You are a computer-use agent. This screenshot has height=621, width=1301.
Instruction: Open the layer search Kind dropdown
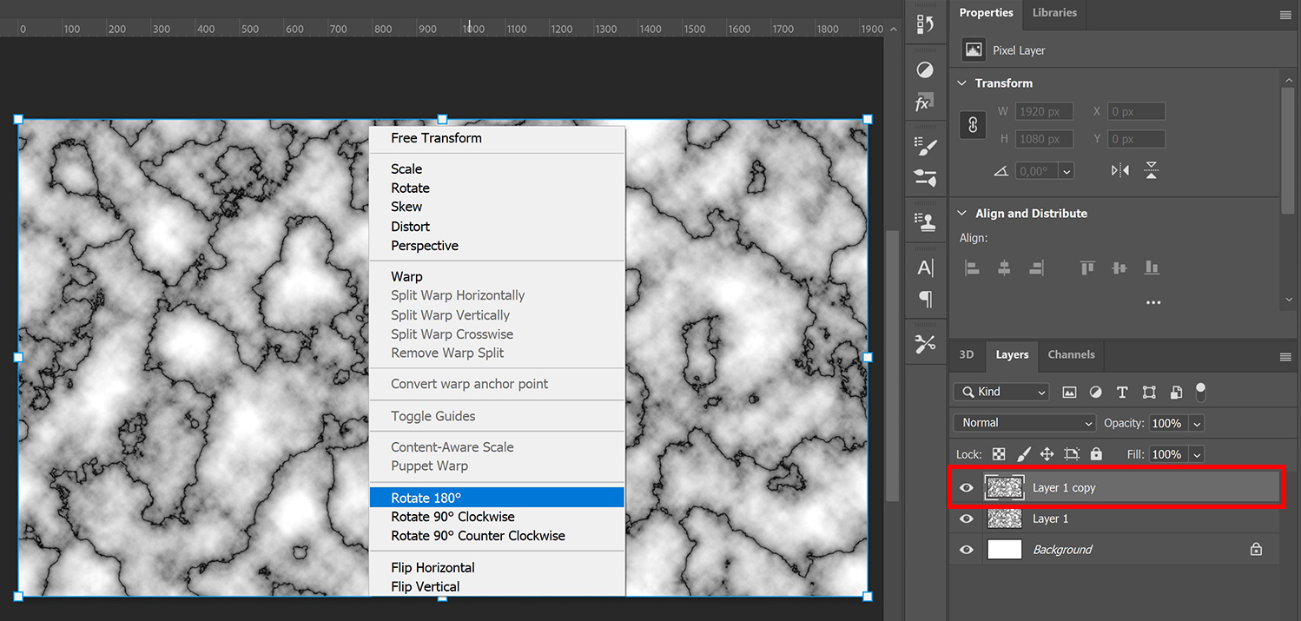[1001, 392]
